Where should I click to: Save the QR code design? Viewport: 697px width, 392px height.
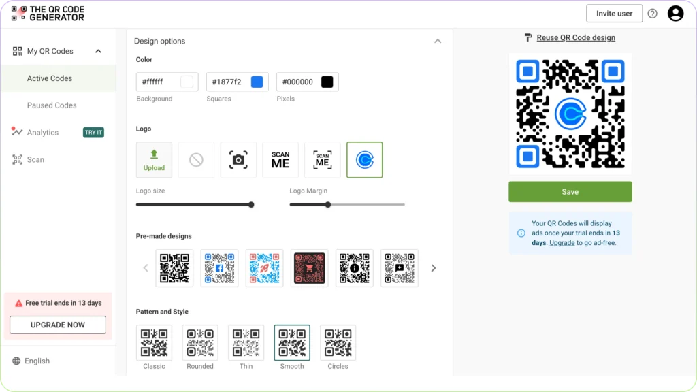coord(570,191)
